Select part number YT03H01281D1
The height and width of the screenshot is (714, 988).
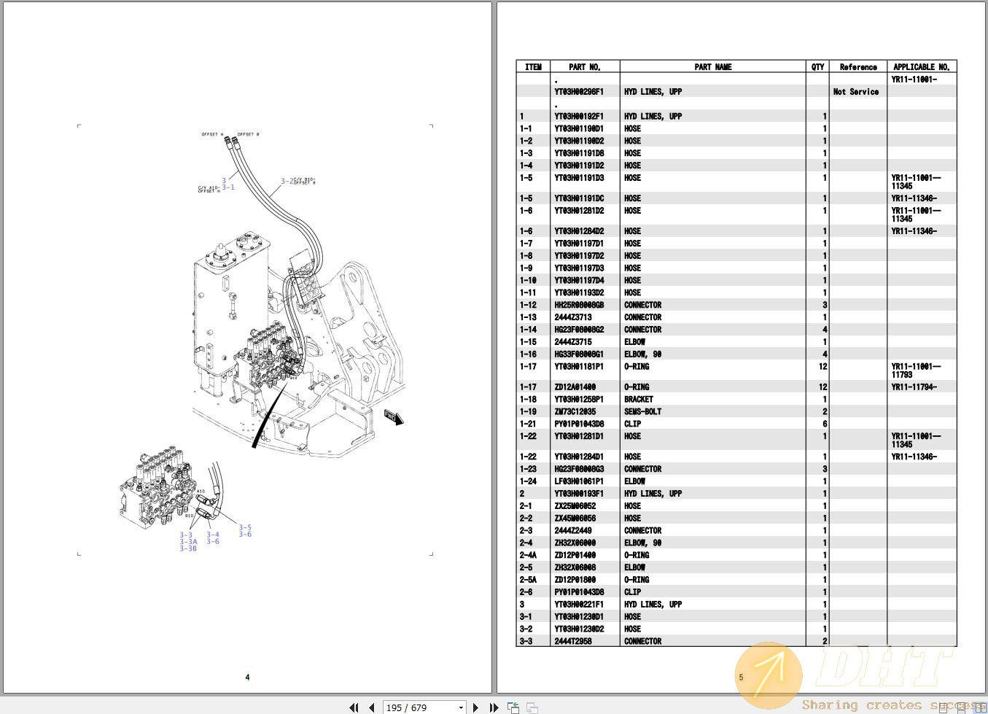579,437
